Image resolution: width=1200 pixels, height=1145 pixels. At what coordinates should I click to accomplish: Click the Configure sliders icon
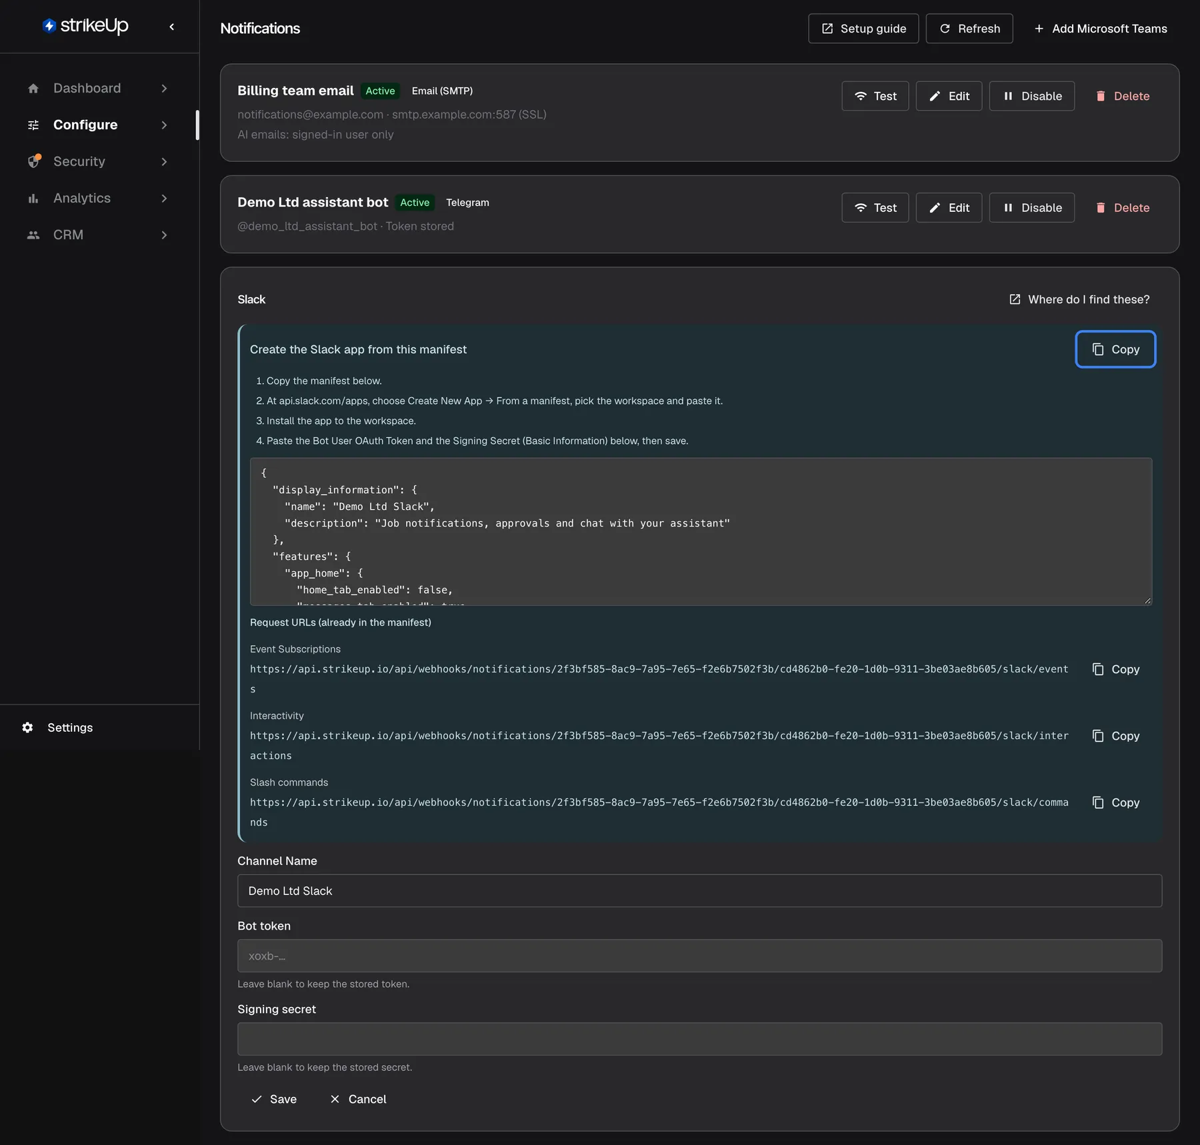pyautogui.click(x=33, y=125)
